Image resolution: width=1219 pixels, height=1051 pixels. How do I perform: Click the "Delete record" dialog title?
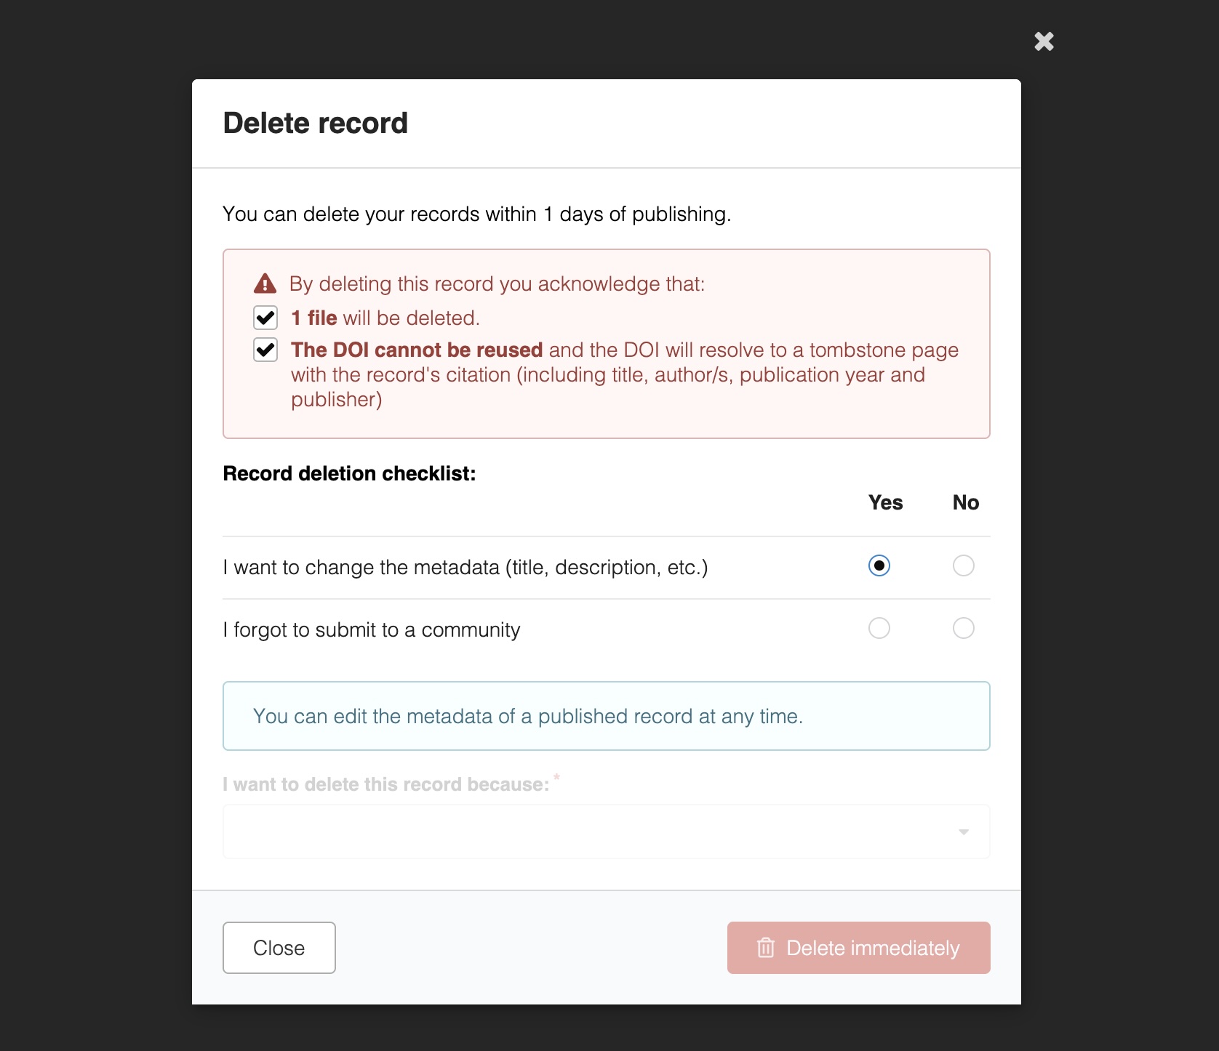coord(315,123)
